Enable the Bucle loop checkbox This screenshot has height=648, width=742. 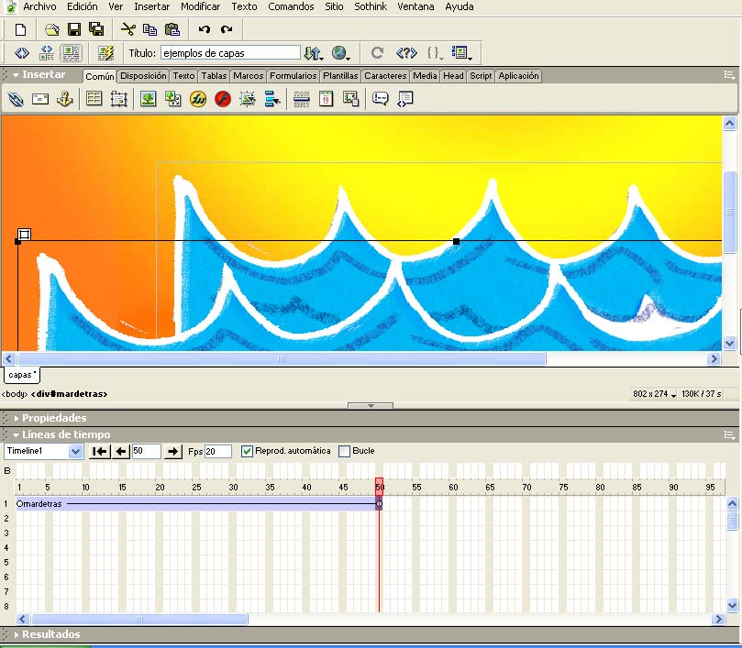click(345, 451)
